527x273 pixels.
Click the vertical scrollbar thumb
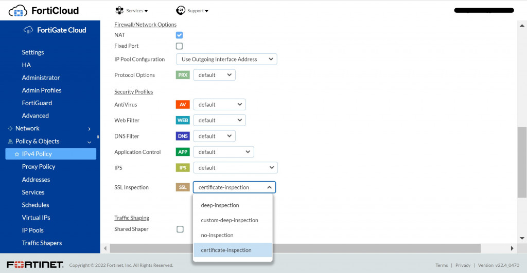(522, 162)
